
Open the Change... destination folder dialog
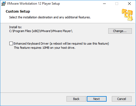(120, 31)
